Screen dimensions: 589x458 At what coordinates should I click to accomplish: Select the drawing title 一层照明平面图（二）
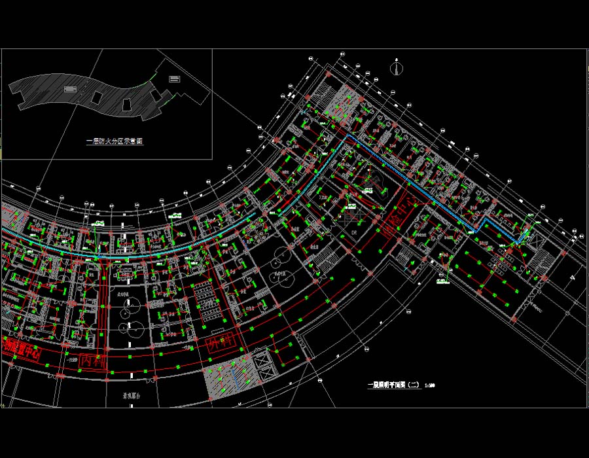point(394,385)
